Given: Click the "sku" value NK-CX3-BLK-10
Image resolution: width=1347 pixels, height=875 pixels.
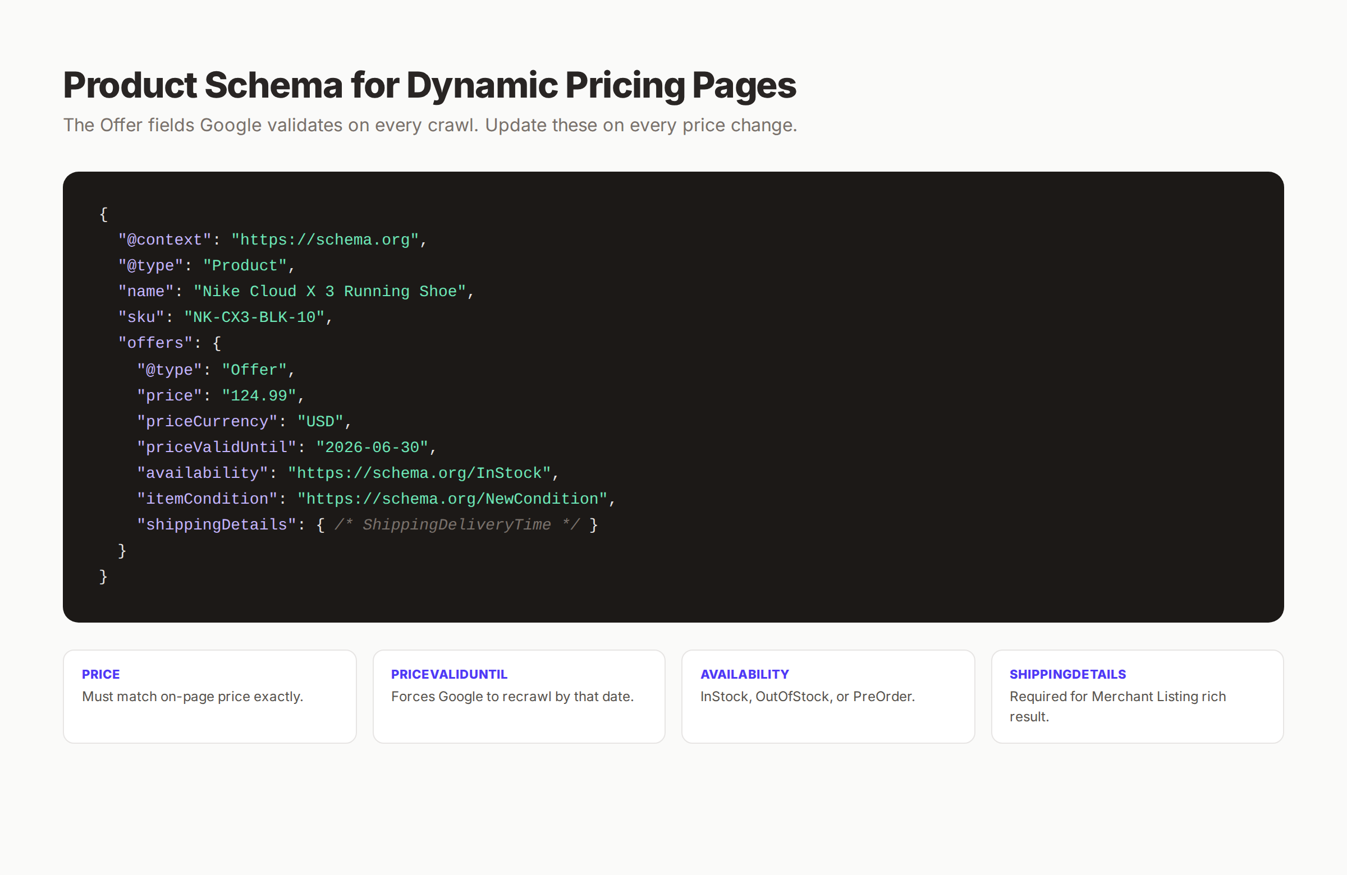Looking at the screenshot, I should (x=254, y=317).
